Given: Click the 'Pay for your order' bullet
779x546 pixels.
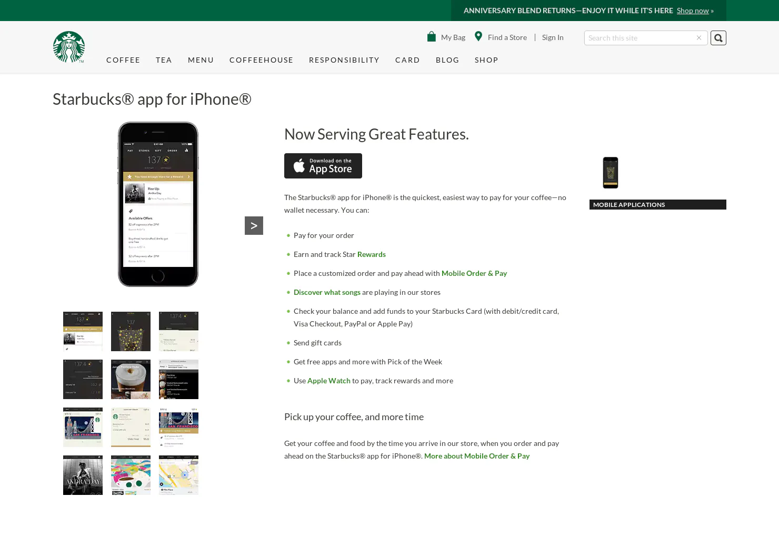Looking at the screenshot, I should [324, 235].
